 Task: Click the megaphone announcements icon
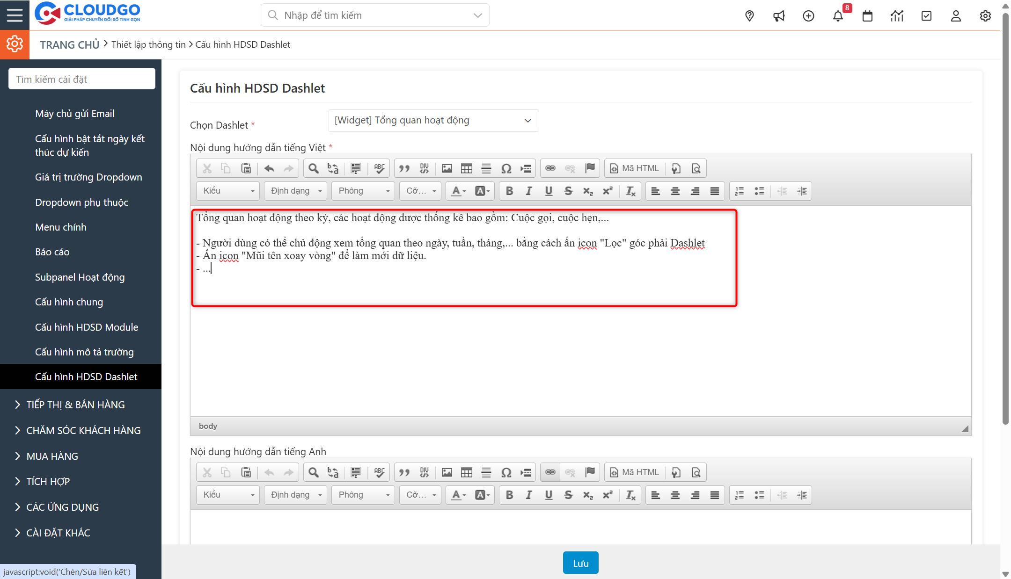(779, 16)
